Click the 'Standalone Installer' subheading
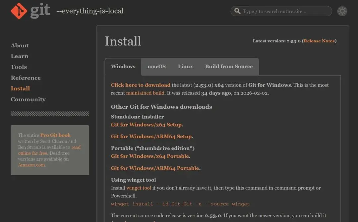The height and width of the screenshot is (222, 358). pyautogui.click(x=137, y=117)
